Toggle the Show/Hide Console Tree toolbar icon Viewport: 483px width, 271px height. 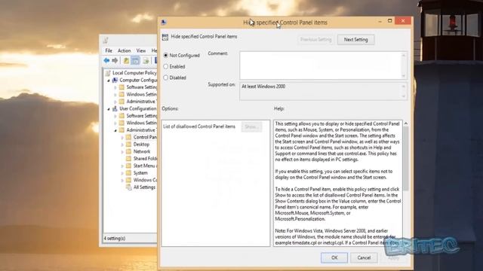click(x=136, y=60)
